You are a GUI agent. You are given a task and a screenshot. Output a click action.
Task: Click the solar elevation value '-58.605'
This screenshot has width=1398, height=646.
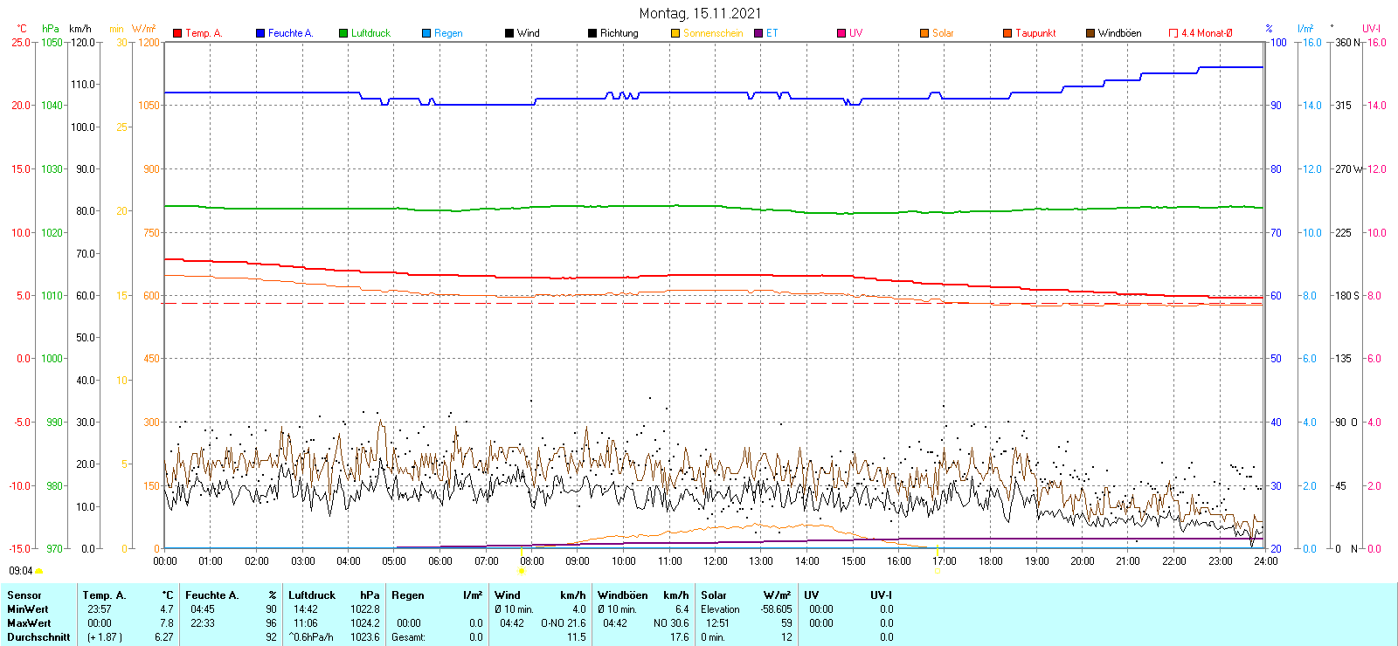[776, 609]
